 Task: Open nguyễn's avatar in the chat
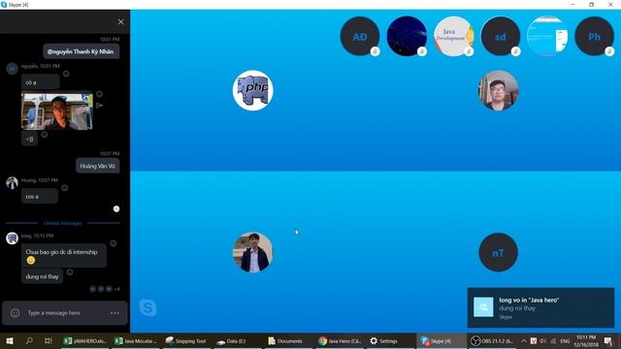tap(13, 69)
